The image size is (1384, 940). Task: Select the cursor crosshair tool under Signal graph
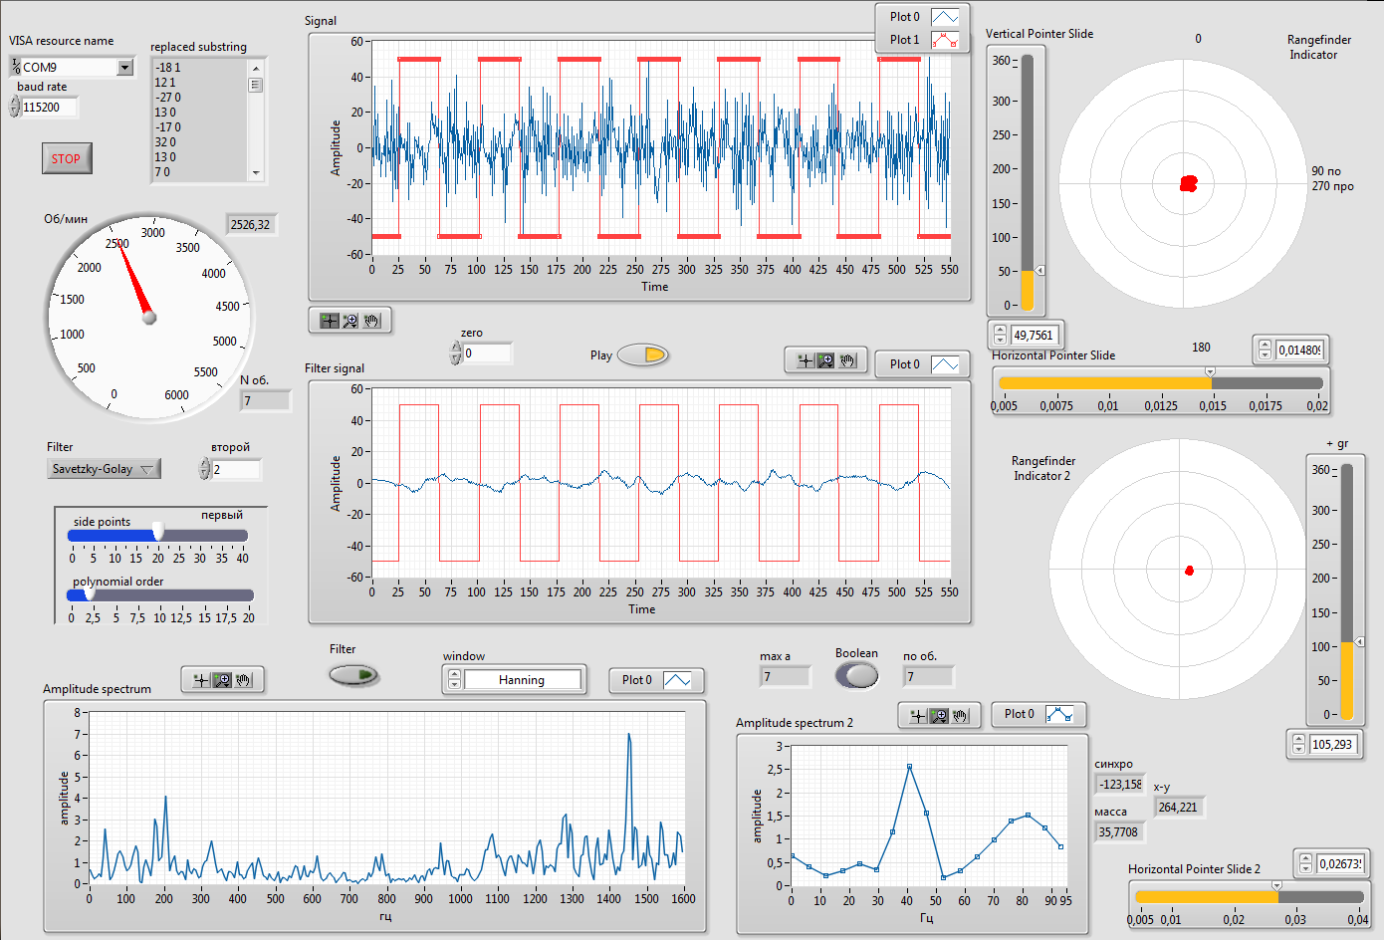click(329, 321)
